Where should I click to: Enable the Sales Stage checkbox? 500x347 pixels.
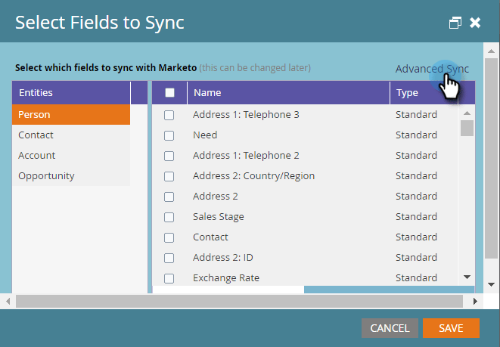169,217
